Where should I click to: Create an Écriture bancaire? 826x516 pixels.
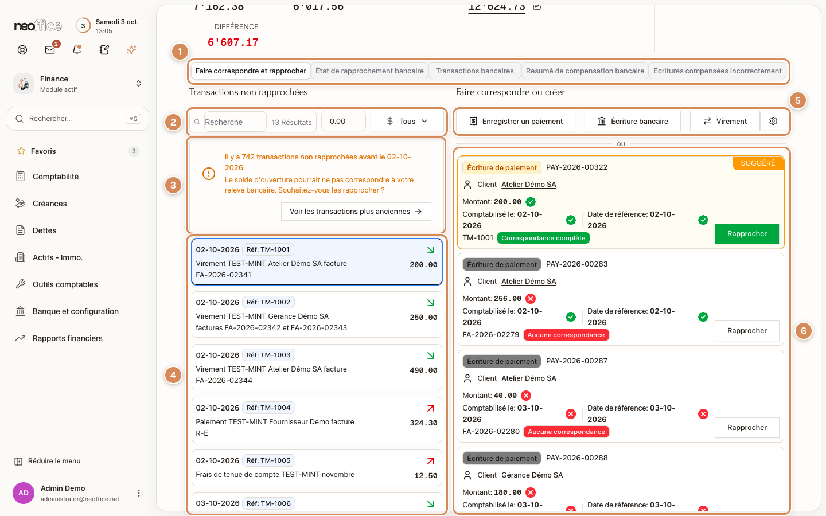(x=633, y=121)
